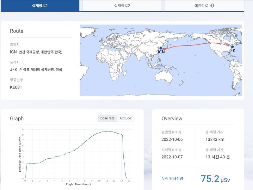Switch to the 실제항로1 tab
253x190 pixels.
coord(40,6)
